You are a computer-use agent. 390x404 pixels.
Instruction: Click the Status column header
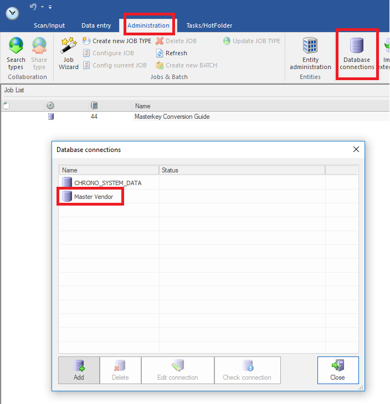pyautogui.click(x=170, y=170)
